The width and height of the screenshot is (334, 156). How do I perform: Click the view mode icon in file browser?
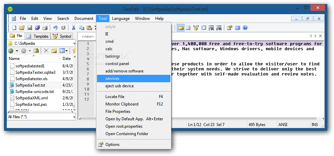pyautogui.click(x=62, y=51)
